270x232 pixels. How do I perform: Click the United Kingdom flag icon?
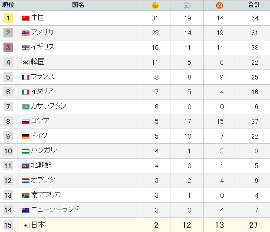click(26, 48)
